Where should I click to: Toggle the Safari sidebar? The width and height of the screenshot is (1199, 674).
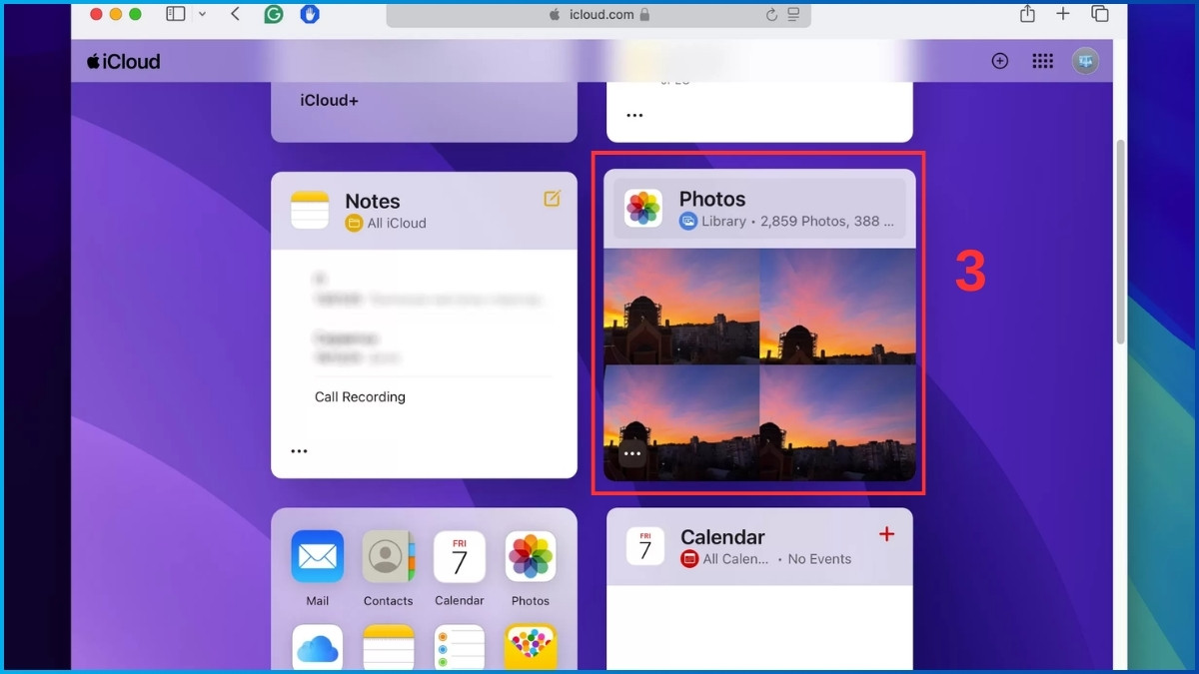[176, 14]
